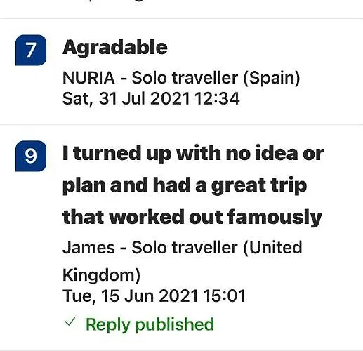363x351 pixels.
Task: Select the 'Reply published' status text
Action: [150, 324]
